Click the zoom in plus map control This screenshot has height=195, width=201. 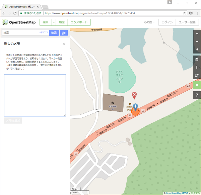[x=197, y=34]
